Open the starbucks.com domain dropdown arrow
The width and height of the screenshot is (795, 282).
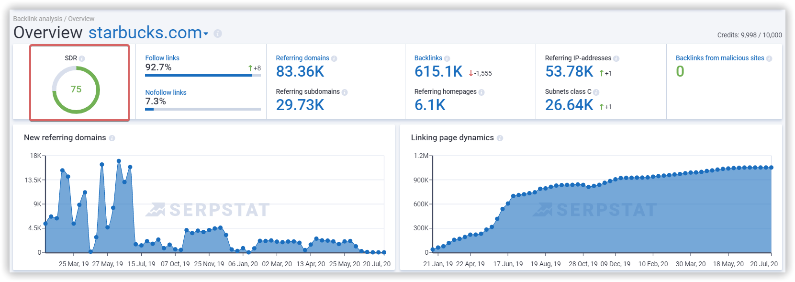point(206,34)
